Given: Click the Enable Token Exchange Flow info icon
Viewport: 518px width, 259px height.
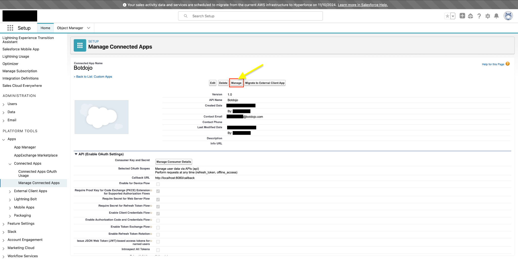Looking at the screenshot, I should 151,227.
